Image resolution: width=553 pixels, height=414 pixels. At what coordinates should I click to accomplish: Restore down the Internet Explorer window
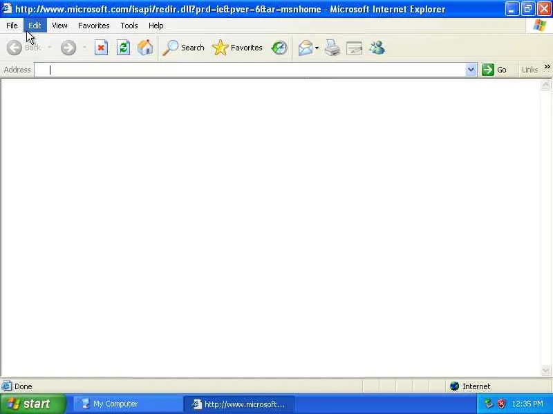528,9
